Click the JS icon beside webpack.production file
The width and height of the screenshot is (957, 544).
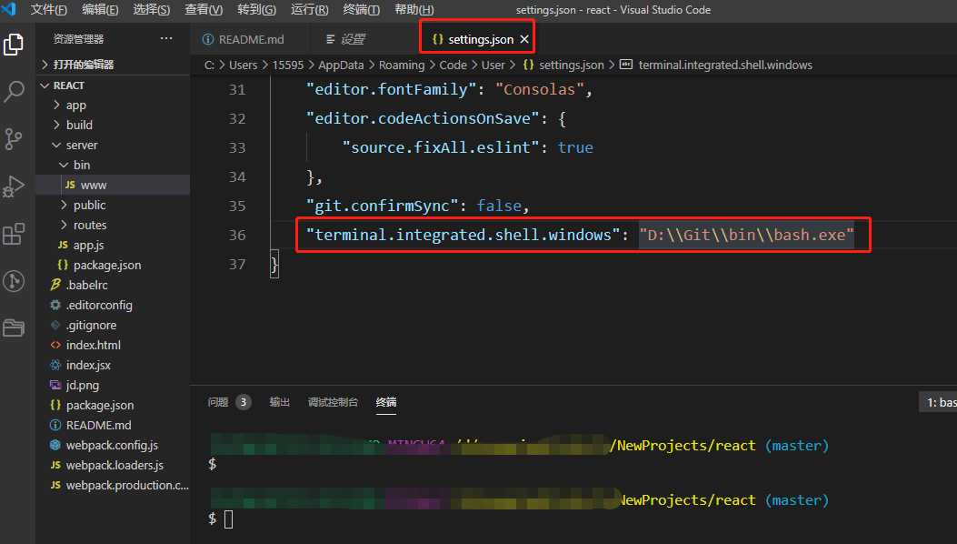coord(55,485)
